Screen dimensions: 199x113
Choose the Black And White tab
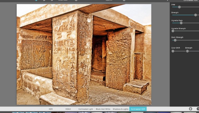103,109
